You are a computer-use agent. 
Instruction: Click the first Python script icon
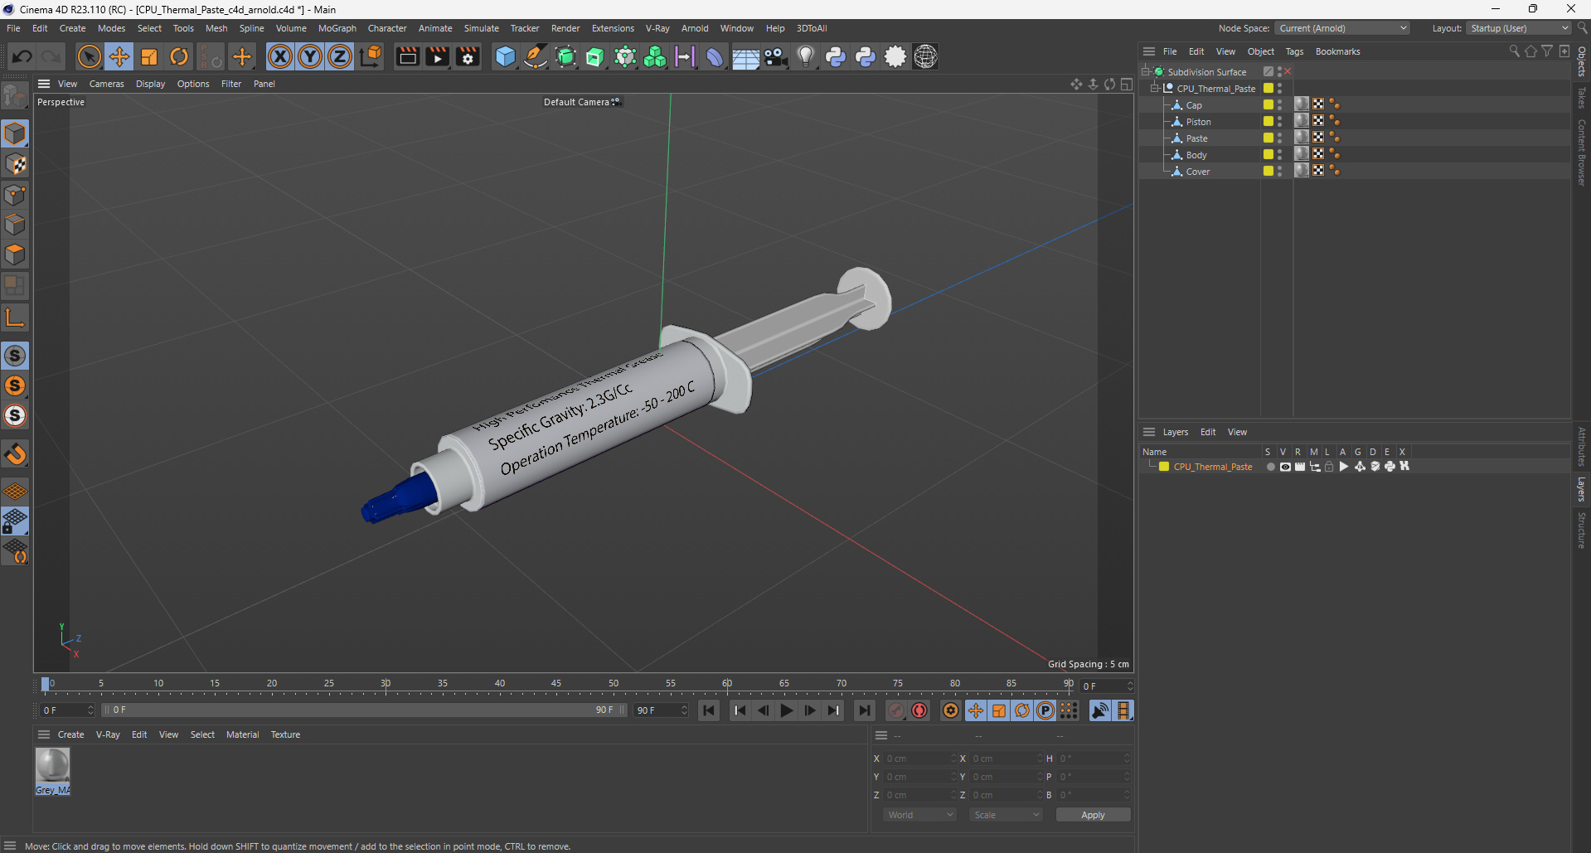coord(836,56)
